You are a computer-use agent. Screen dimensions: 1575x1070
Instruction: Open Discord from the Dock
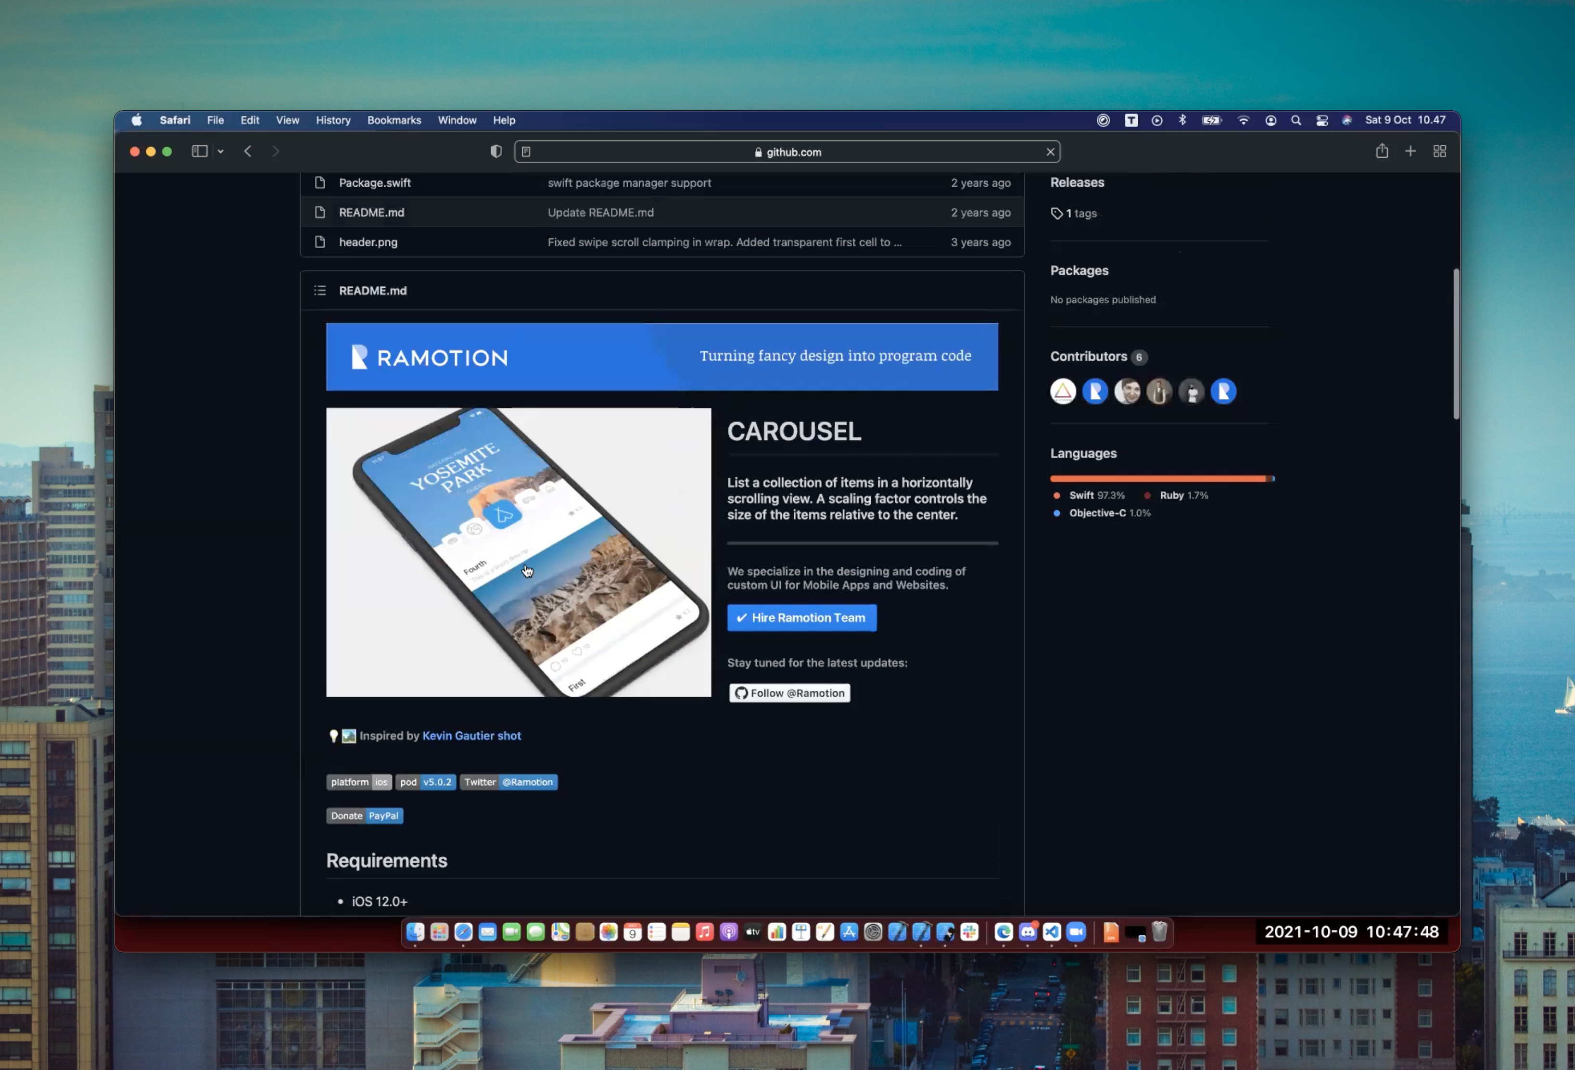[x=1028, y=932]
